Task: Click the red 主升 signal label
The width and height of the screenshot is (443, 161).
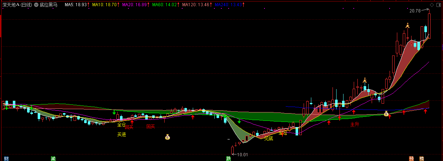Action: [355, 124]
